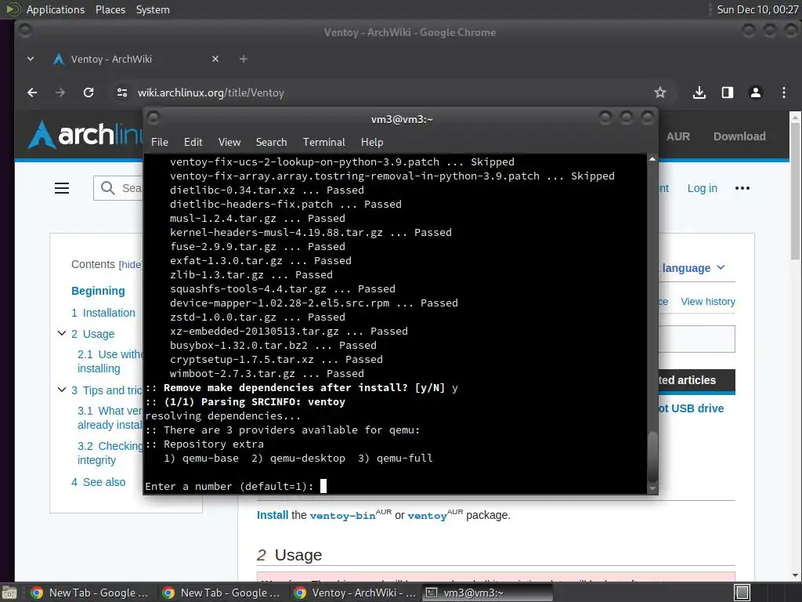Click the terminal scrollbar thumb

pos(652,457)
